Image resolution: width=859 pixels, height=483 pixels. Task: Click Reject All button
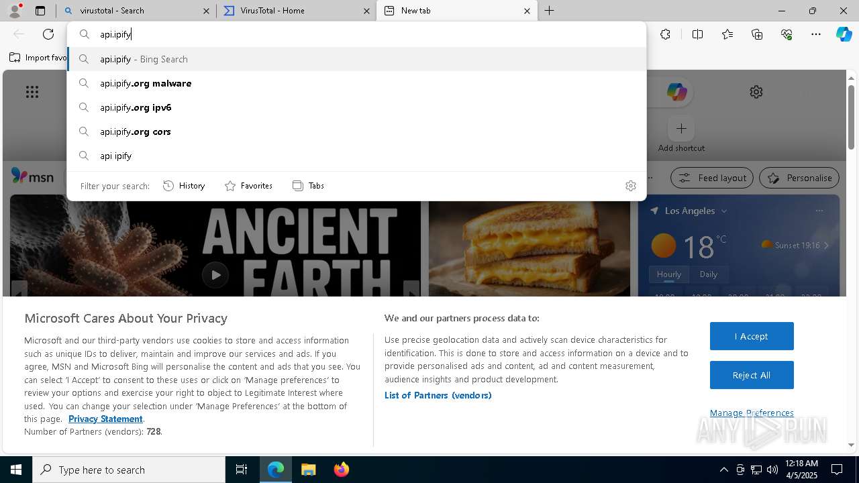[x=752, y=375]
